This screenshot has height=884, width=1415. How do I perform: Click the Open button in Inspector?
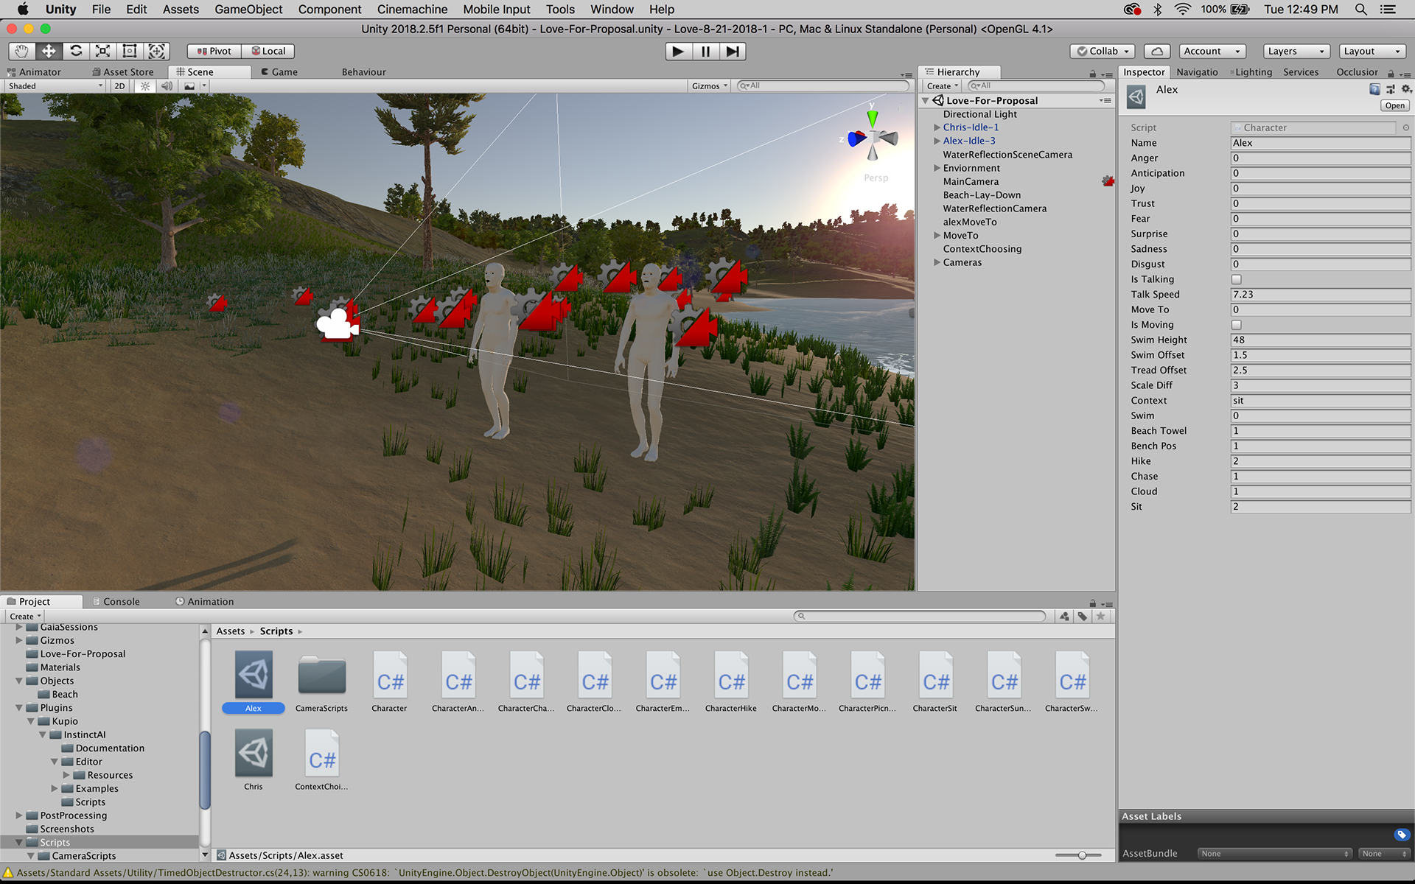[x=1394, y=106]
